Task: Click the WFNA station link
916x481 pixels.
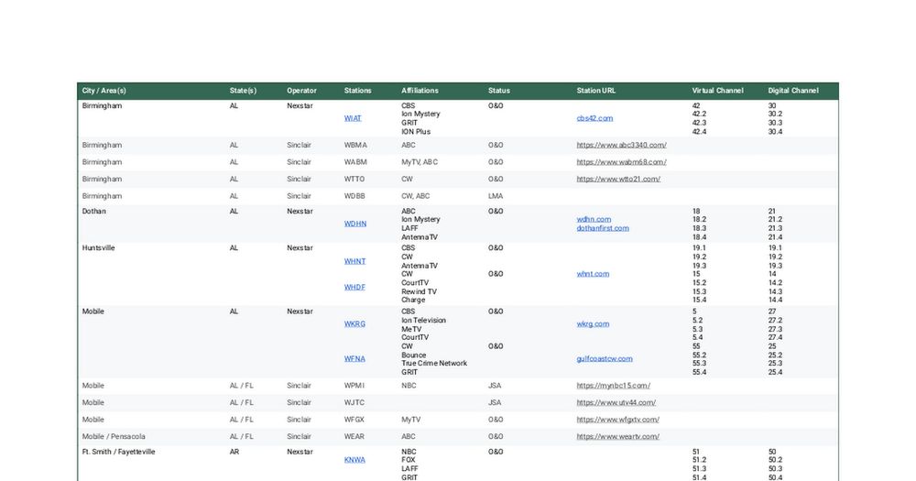Action: (x=354, y=359)
